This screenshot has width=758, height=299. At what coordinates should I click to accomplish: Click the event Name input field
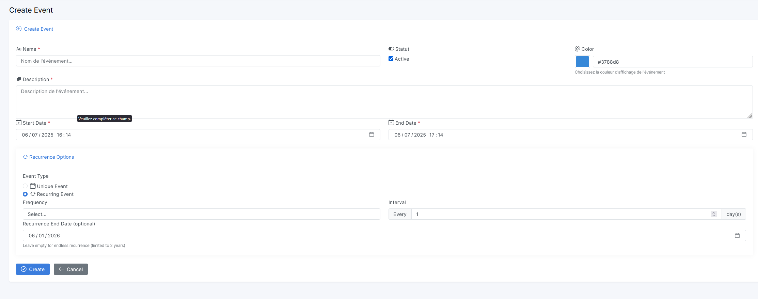[198, 61]
